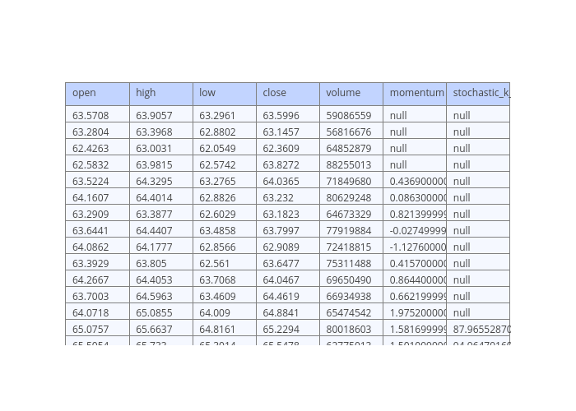Image resolution: width=576 pixels, height=411 pixels.
Task: Select the volume cell 59086559
Action: point(351,116)
